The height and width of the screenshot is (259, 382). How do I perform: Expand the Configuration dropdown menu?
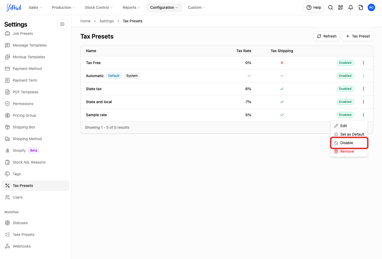pyautogui.click(x=164, y=7)
